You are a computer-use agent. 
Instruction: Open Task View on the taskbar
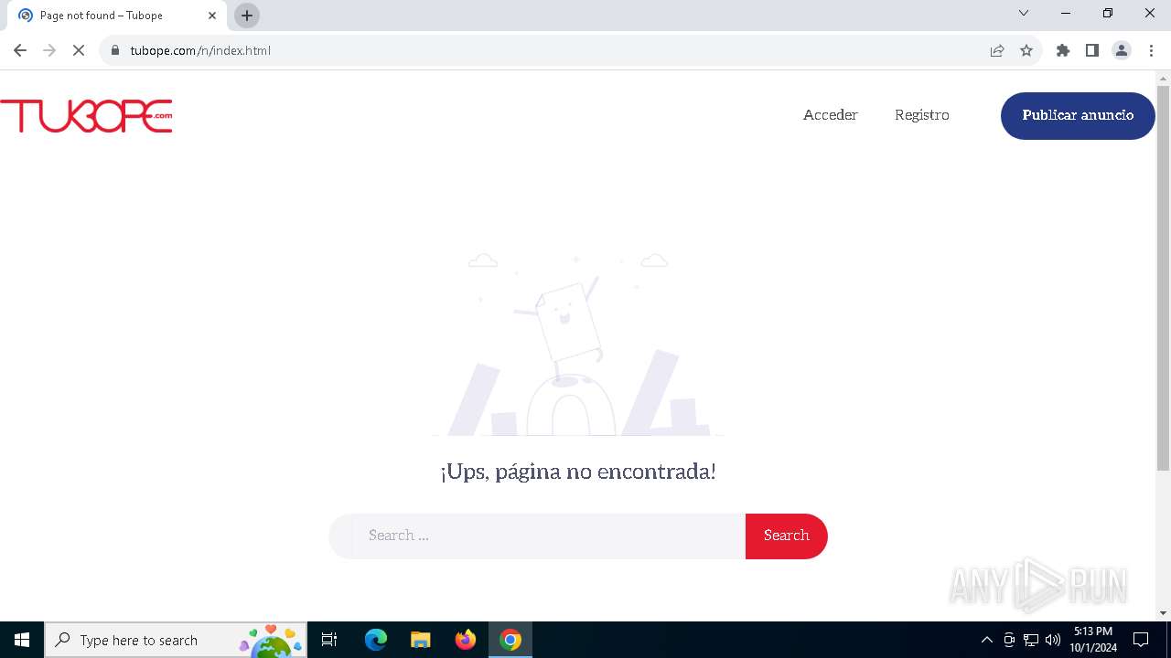pos(329,640)
